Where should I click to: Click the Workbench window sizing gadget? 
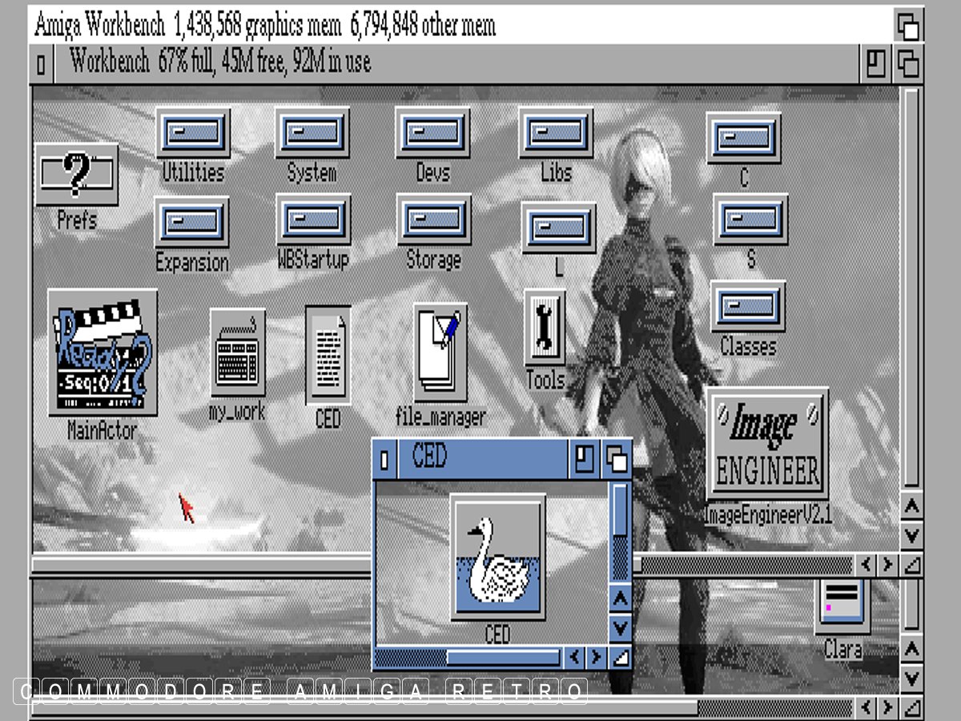(911, 565)
